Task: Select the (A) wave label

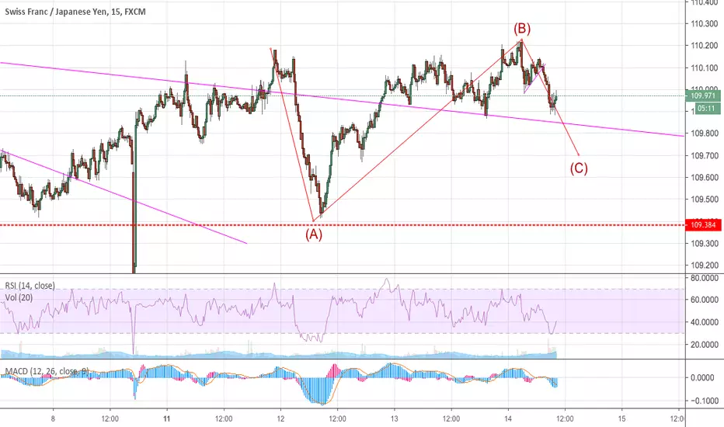Action: click(314, 234)
